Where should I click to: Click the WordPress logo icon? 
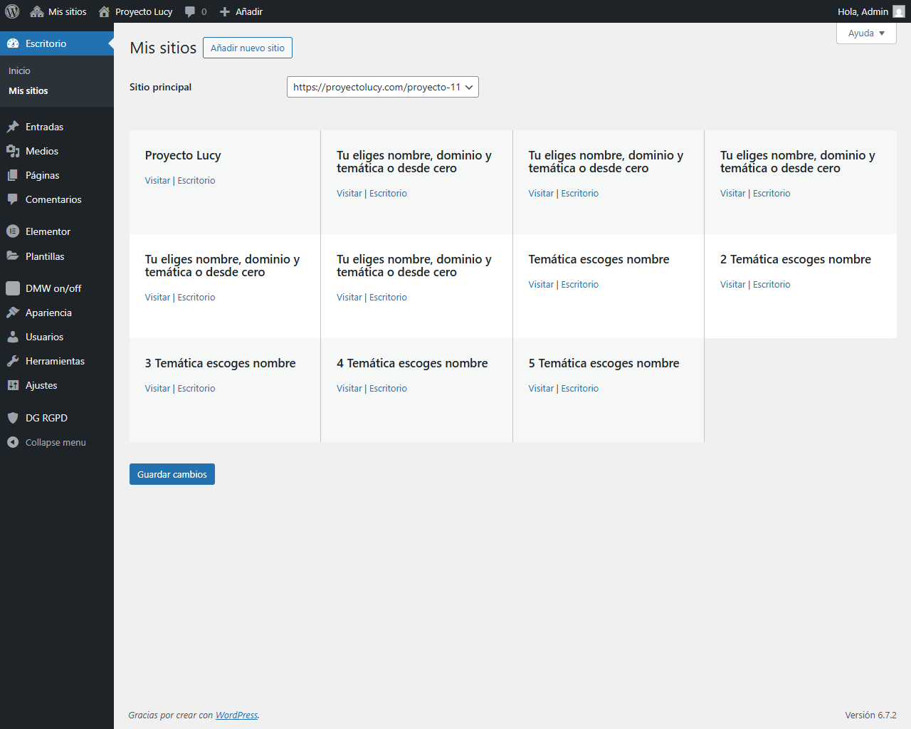[x=12, y=11]
